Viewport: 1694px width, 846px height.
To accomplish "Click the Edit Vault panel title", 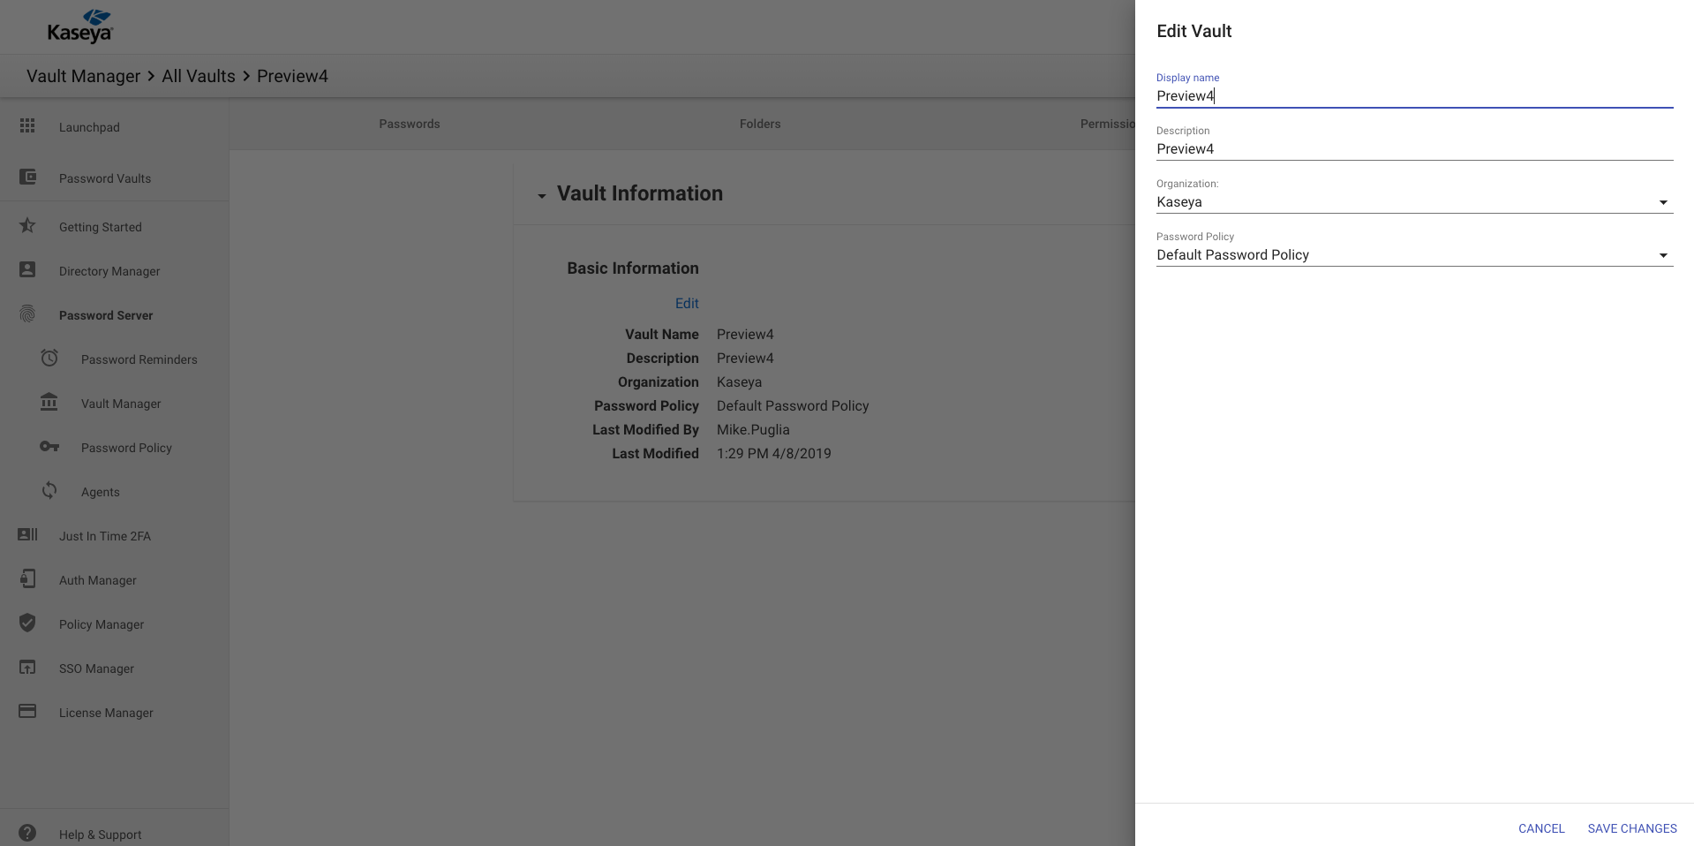I will (x=1193, y=31).
